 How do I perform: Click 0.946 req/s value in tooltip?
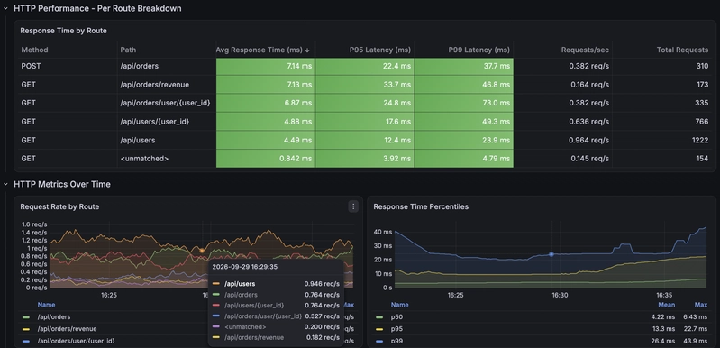click(322, 284)
